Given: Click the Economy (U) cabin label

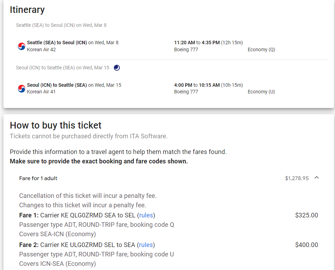Looking at the screenshot, I should (261, 92).
